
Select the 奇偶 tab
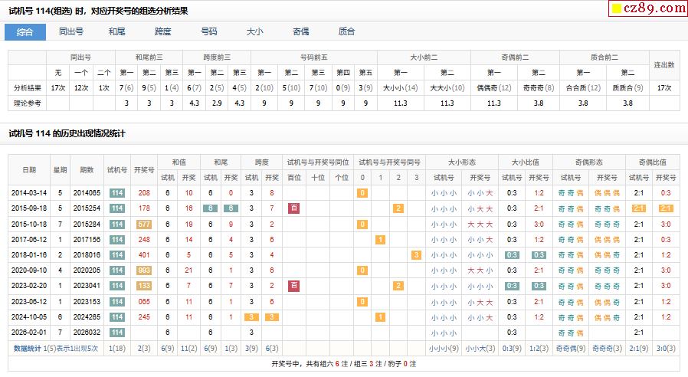point(301,32)
